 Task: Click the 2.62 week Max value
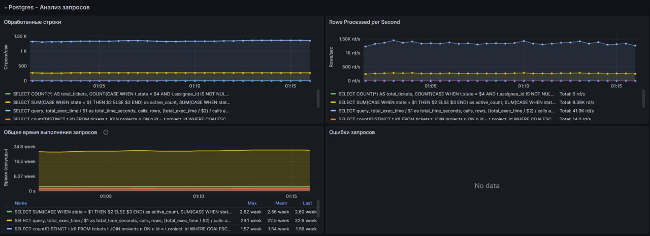[x=251, y=212]
